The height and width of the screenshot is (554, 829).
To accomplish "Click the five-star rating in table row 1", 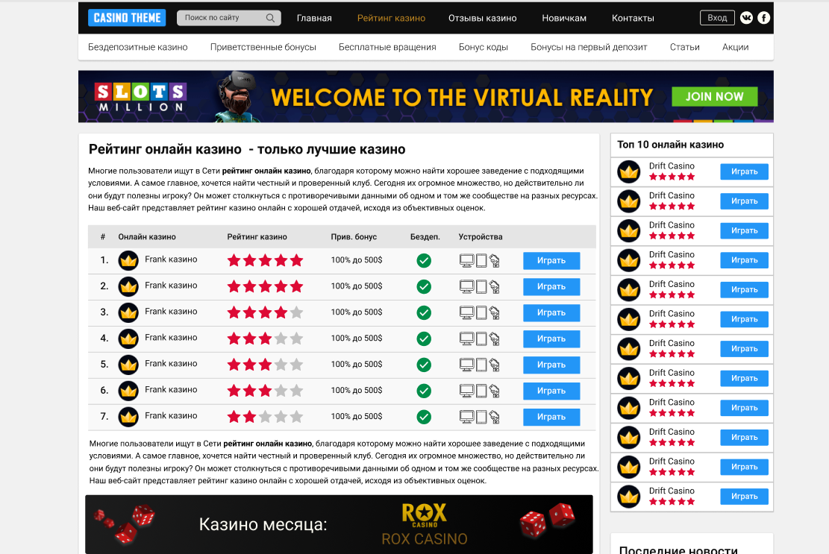I will [265, 260].
